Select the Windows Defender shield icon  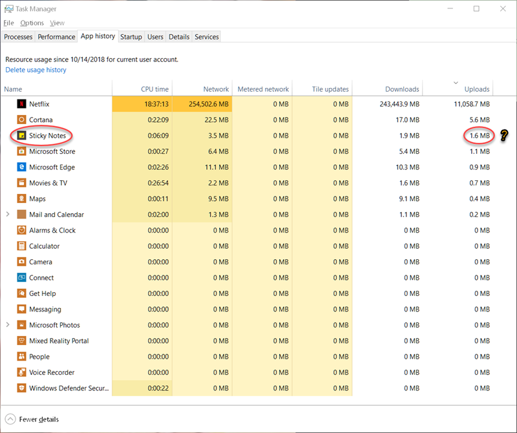click(x=21, y=388)
